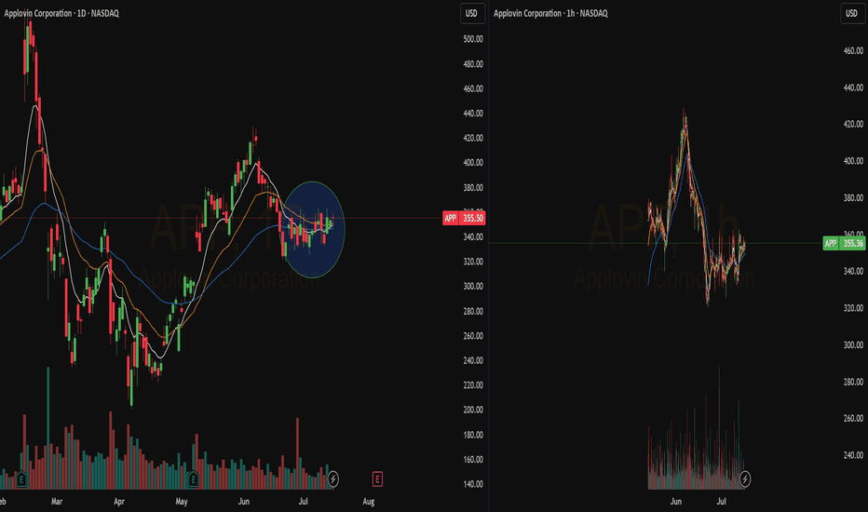
Task: Click 180.00 on the daily chart price axis
Action: pyautogui.click(x=473, y=435)
